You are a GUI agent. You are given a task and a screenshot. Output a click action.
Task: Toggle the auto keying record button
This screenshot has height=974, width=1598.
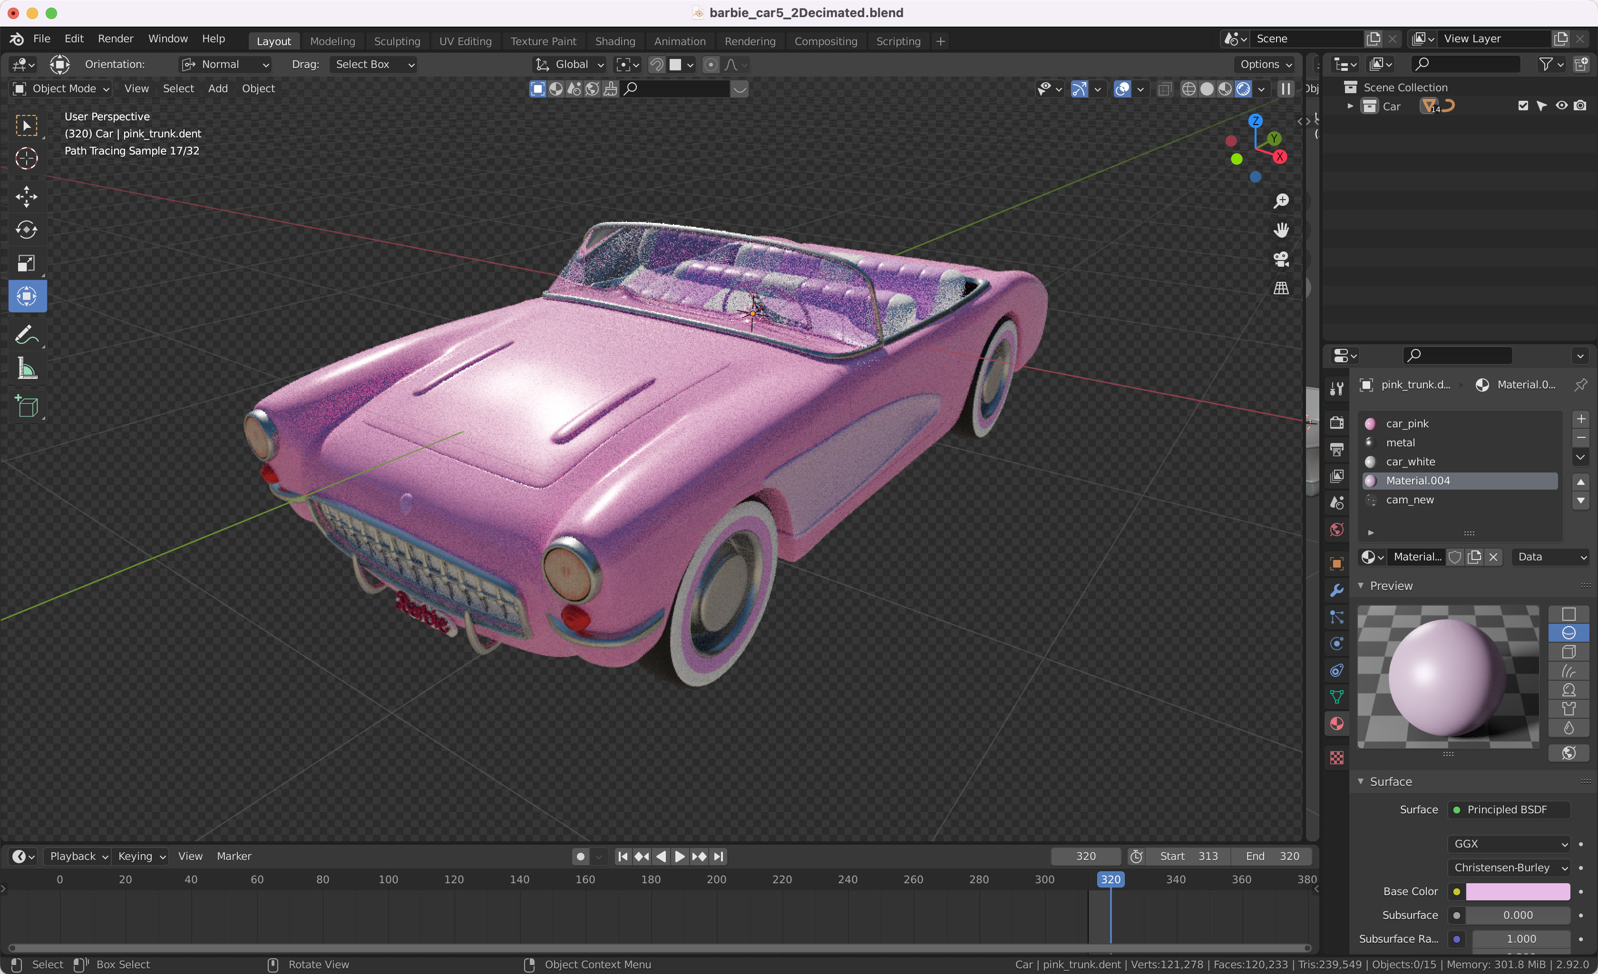pos(580,857)
